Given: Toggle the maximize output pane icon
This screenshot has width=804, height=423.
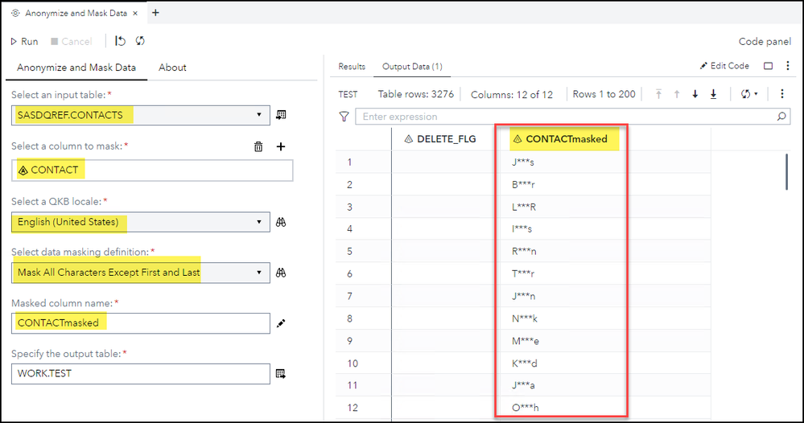Looking at the screenshot, I should click(x=769, y=66).
